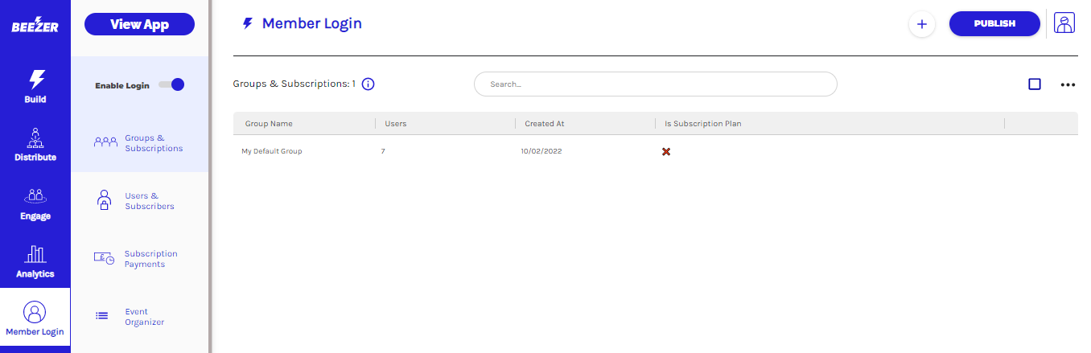The image size is (1091, 353).
Task: Click the Member Login page title
Action: click(312, 23)
